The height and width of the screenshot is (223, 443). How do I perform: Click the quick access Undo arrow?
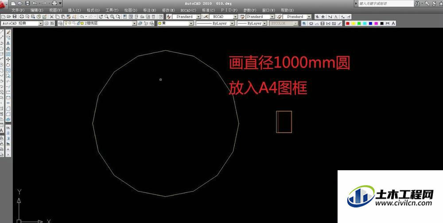(35, 4)
